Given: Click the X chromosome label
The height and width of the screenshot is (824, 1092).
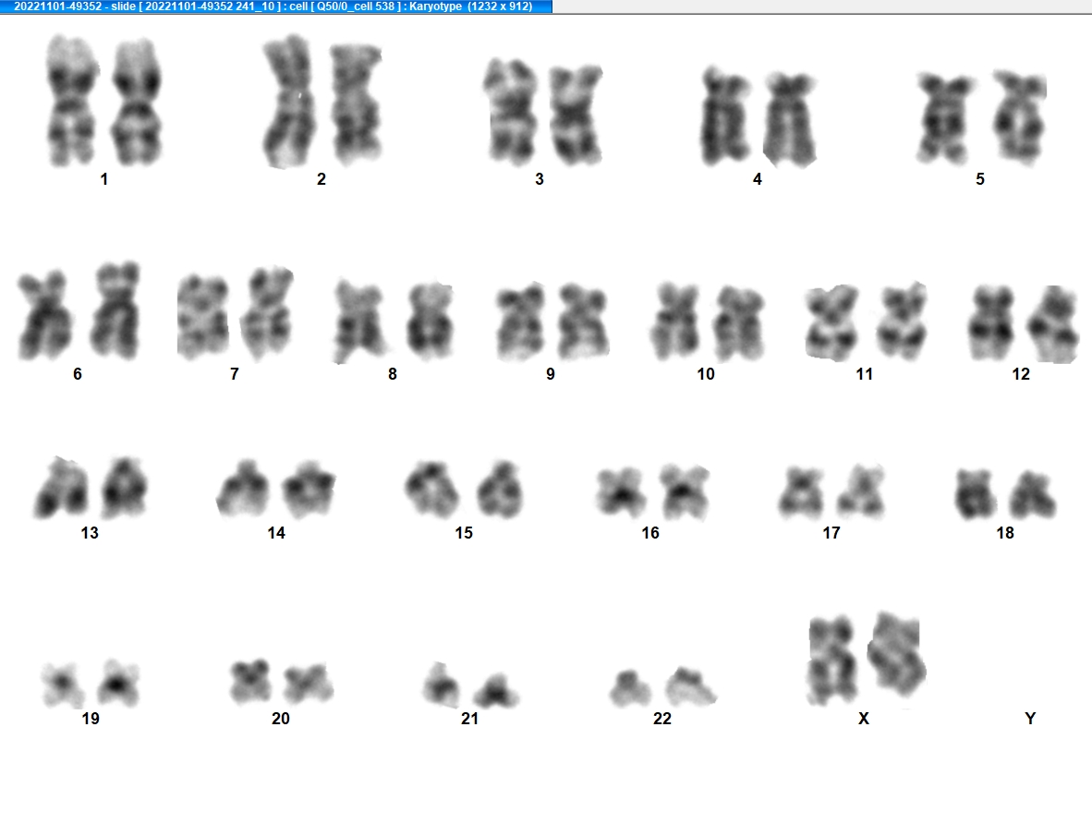Looking at the screenshot, I should point(864,718).
